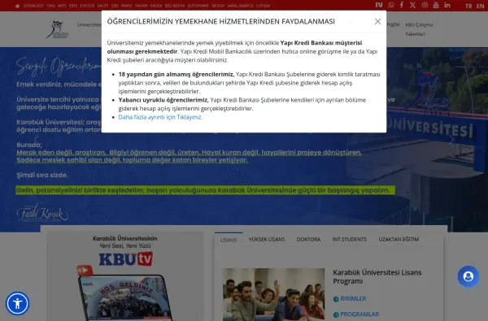The width and height of the screenshot is (488, 321).
Task: Switch site language to TR
Action: 468,6
